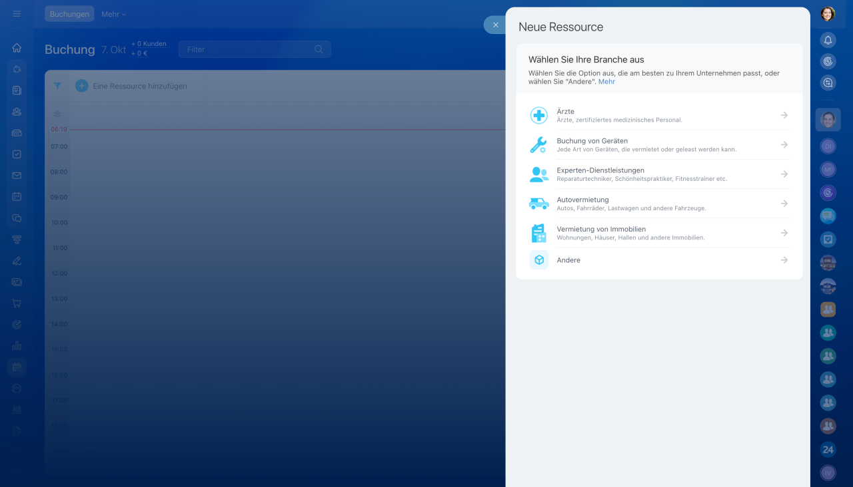
Task: Click the 10:00 time label
Action: pos(59,222)
